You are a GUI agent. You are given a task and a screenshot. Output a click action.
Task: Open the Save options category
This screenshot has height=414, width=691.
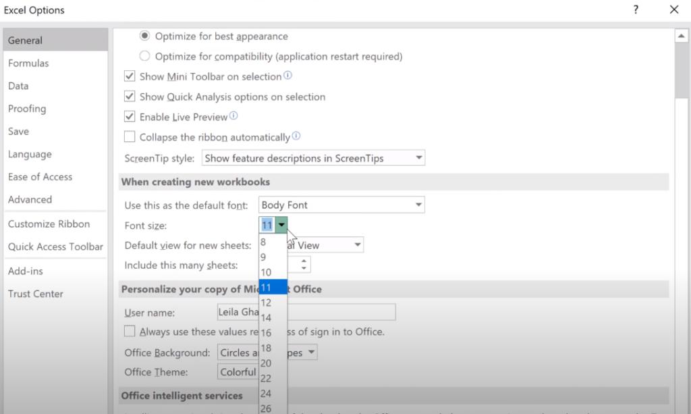point(55,131)
